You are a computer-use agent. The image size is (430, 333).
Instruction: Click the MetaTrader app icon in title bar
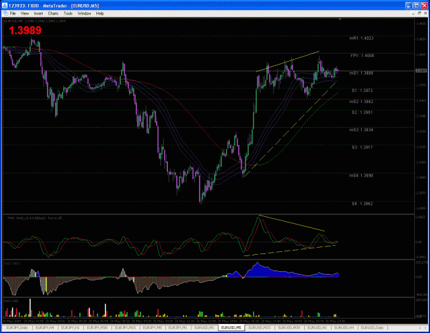(x=5, y=5)
